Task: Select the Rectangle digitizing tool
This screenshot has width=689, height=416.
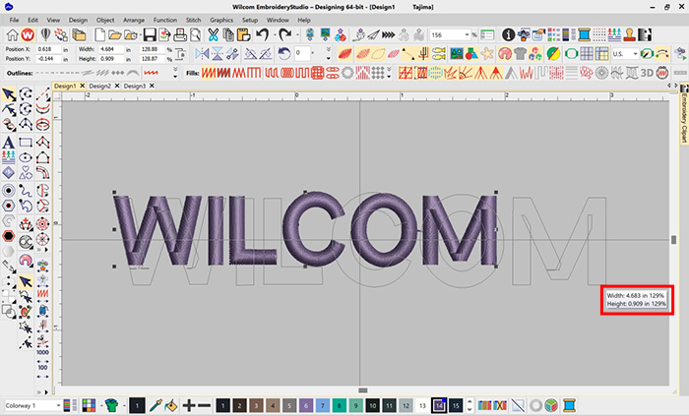Action: (26, 143)
